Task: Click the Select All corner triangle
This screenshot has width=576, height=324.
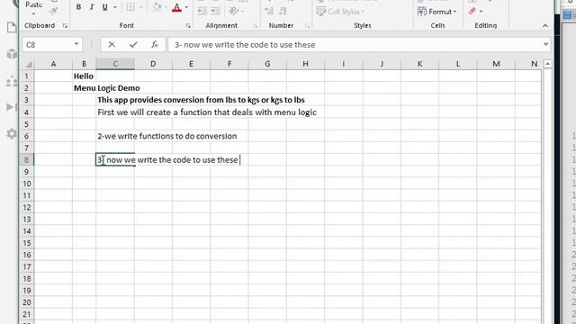Action: tap(28, 64)
